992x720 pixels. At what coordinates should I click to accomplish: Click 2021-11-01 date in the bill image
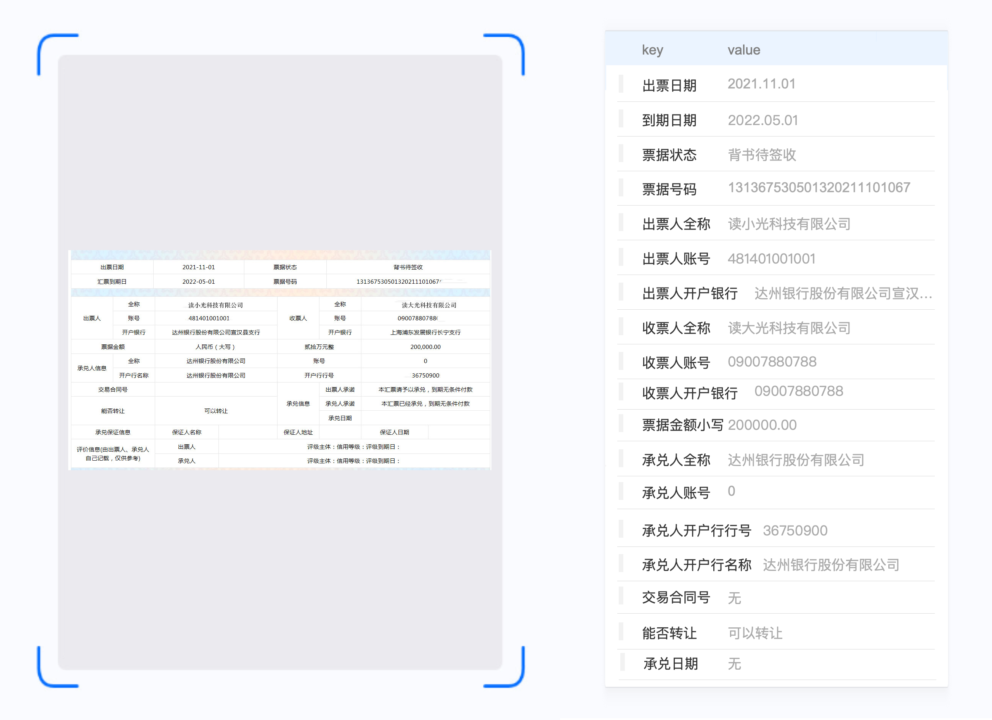[x=199, y=267]
